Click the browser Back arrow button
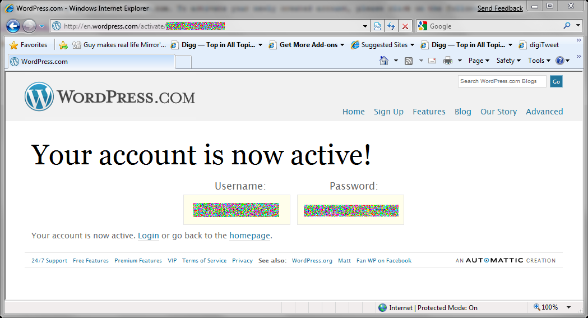 point(13,26)
